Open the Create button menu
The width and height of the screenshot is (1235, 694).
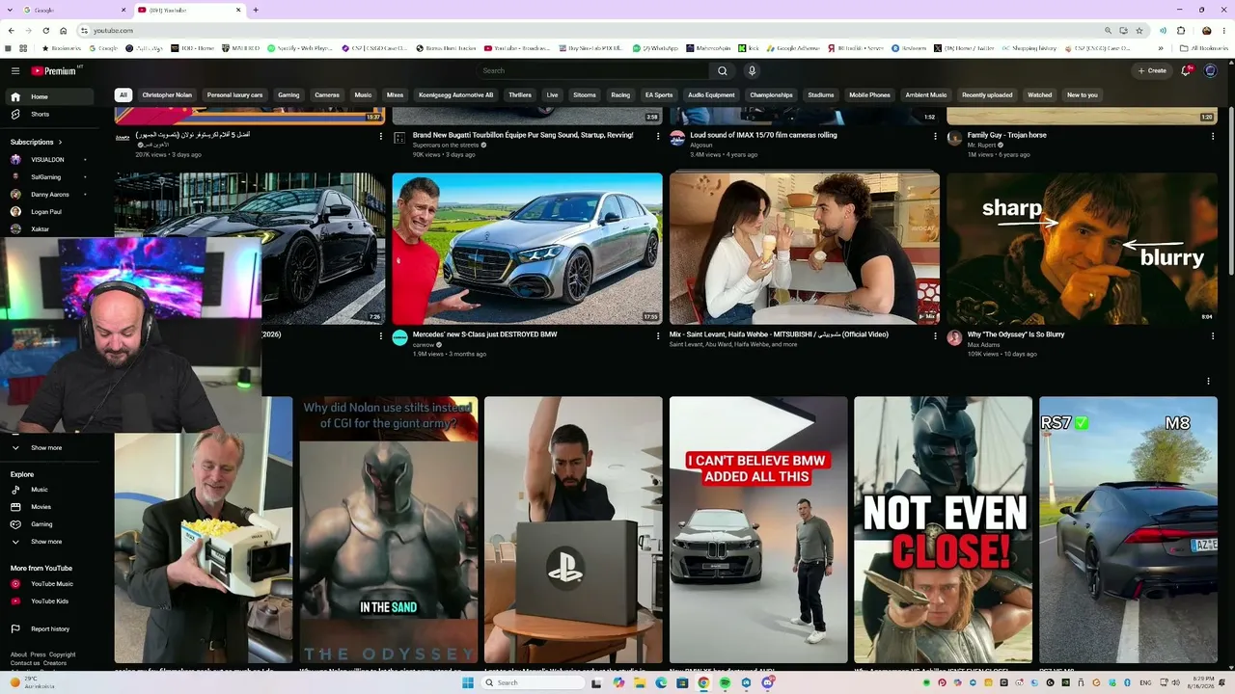pos(1152,70)
